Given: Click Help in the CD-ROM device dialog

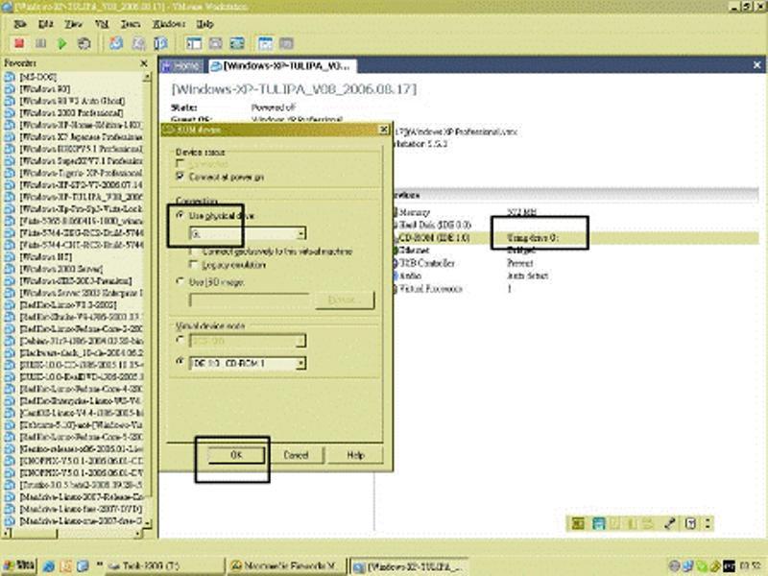Looking at the screenshot, I should click(355, 455).
